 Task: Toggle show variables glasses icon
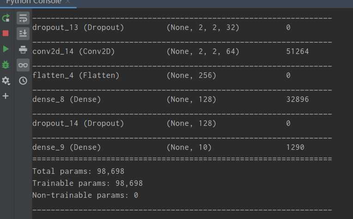23,65
